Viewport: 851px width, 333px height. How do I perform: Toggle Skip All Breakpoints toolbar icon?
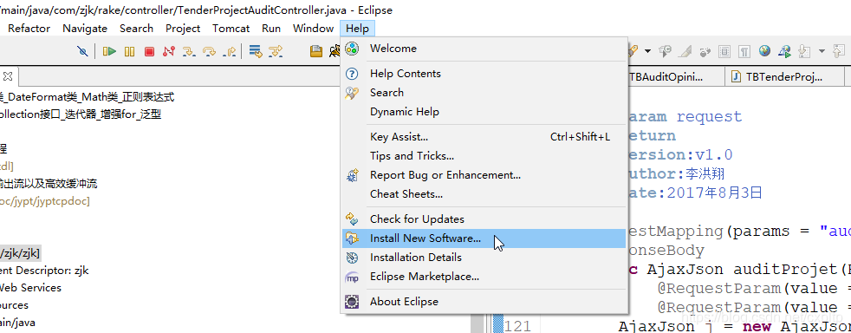pyautogui.click(x=82, y=51)
